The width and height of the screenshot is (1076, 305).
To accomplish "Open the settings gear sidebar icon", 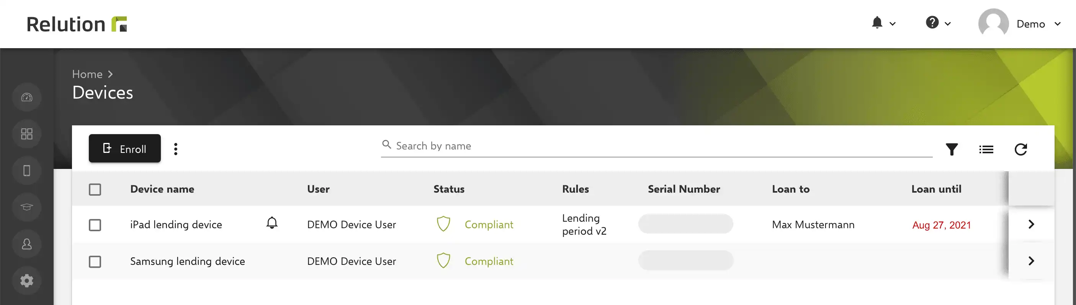I will tap(27, 281).
